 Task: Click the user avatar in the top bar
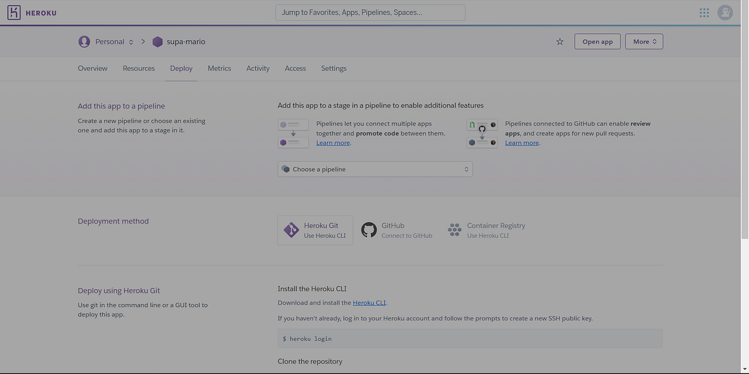point(725,12)
